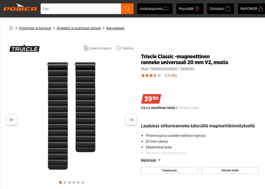The image size is (265, 189).
Task: Select the second image carousel dot
Action: pyautogui.click(x=65, y=182)
